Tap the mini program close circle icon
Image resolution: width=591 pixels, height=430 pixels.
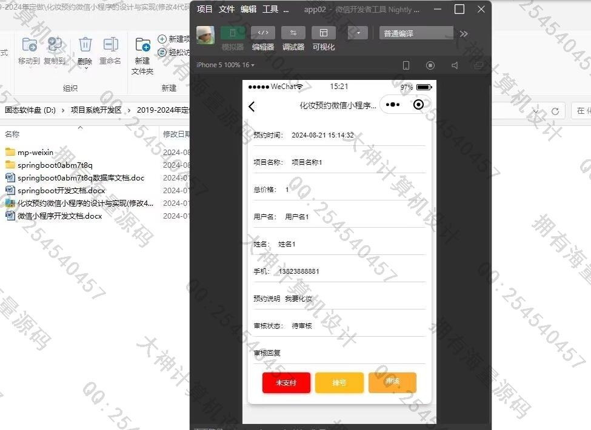(x=418, y=105)
